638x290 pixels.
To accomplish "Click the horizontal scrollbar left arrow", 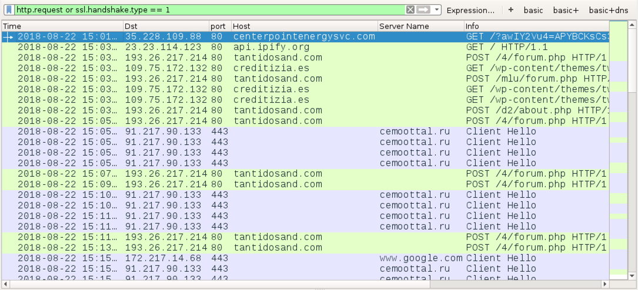I will [x=5, y=284].
